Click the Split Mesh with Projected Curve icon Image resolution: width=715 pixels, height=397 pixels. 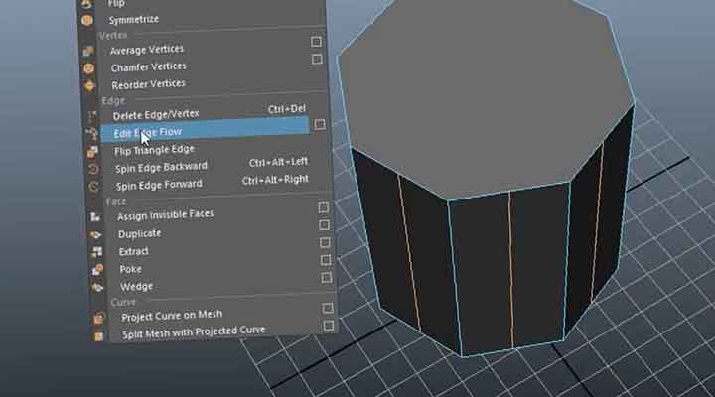(x=99, y=336)
